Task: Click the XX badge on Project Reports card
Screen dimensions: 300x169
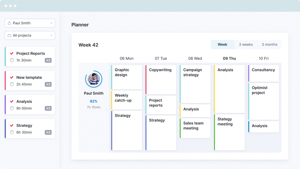Action: click(x=48, y=60)
